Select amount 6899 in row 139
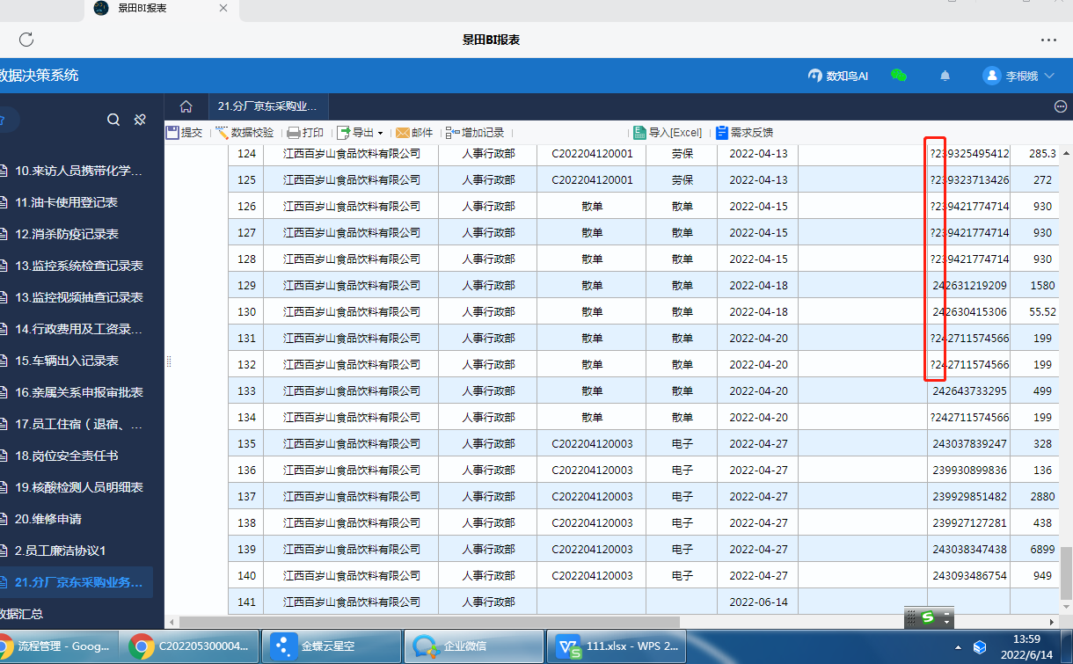Image resolution: width=1073 pixels, height=664 pixels. [x=1041, y=549]
